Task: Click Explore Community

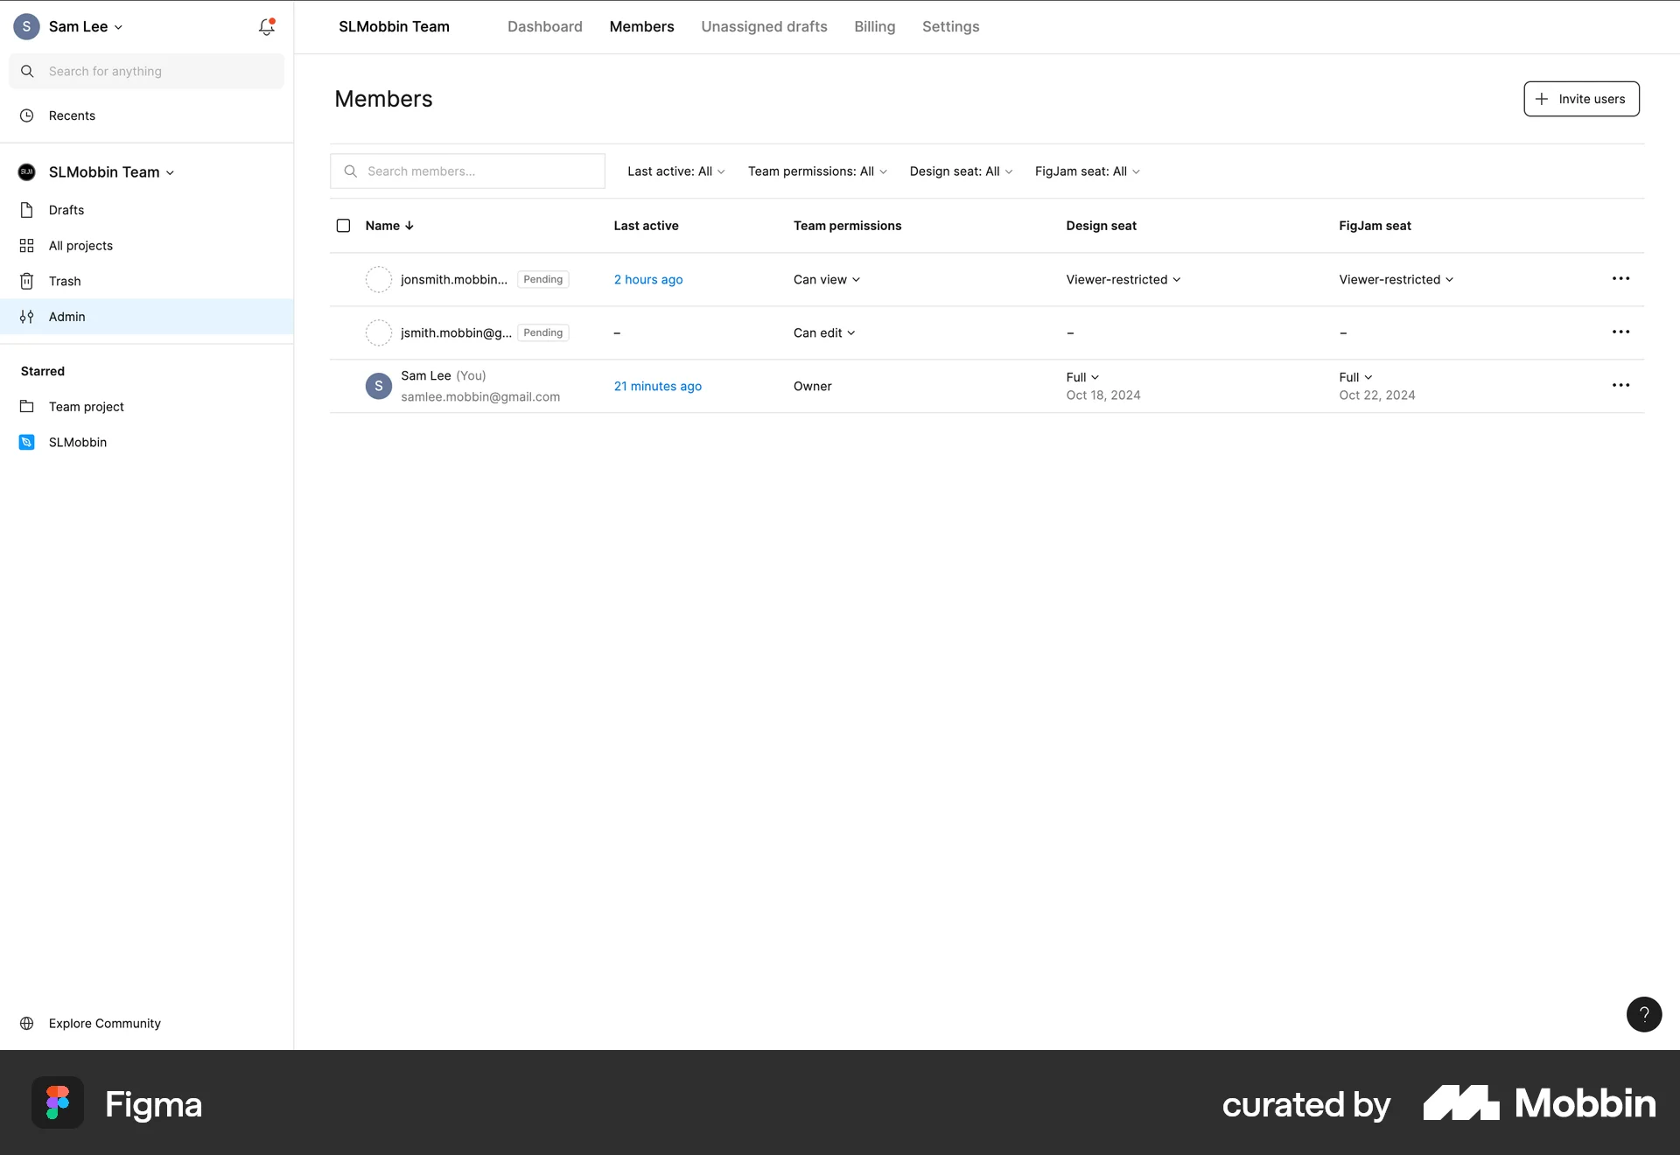Action: click(x=104, y=1023)
